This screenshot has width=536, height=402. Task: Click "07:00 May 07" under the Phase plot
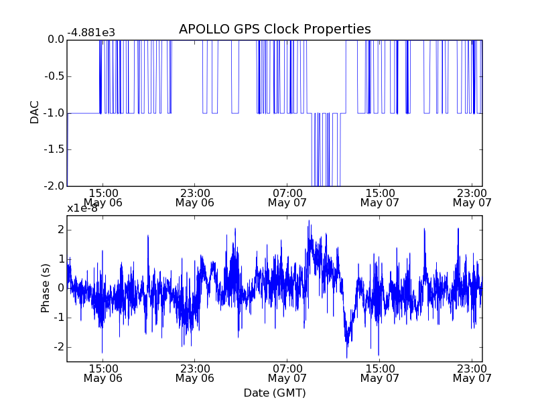[x=287, y=373]
